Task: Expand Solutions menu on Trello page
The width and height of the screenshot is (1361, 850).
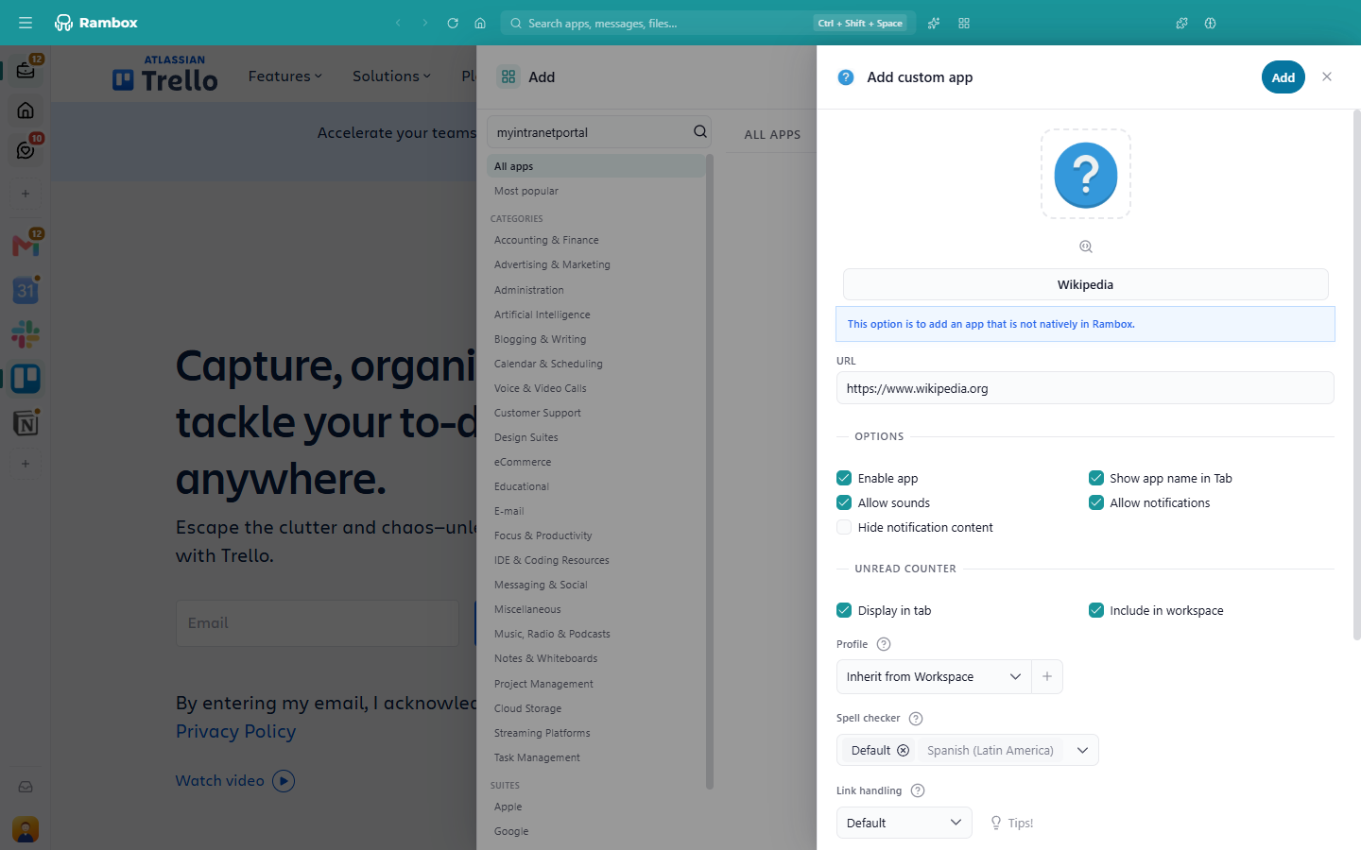Action: click(x=391, y=76)
